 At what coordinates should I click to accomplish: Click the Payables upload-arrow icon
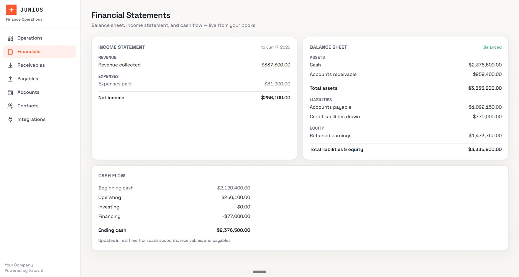click(x=10, y=79)
